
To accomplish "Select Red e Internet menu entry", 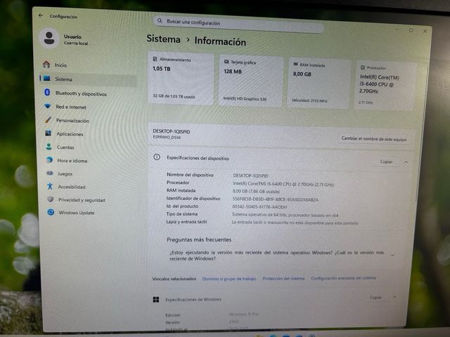I will 71,107.
